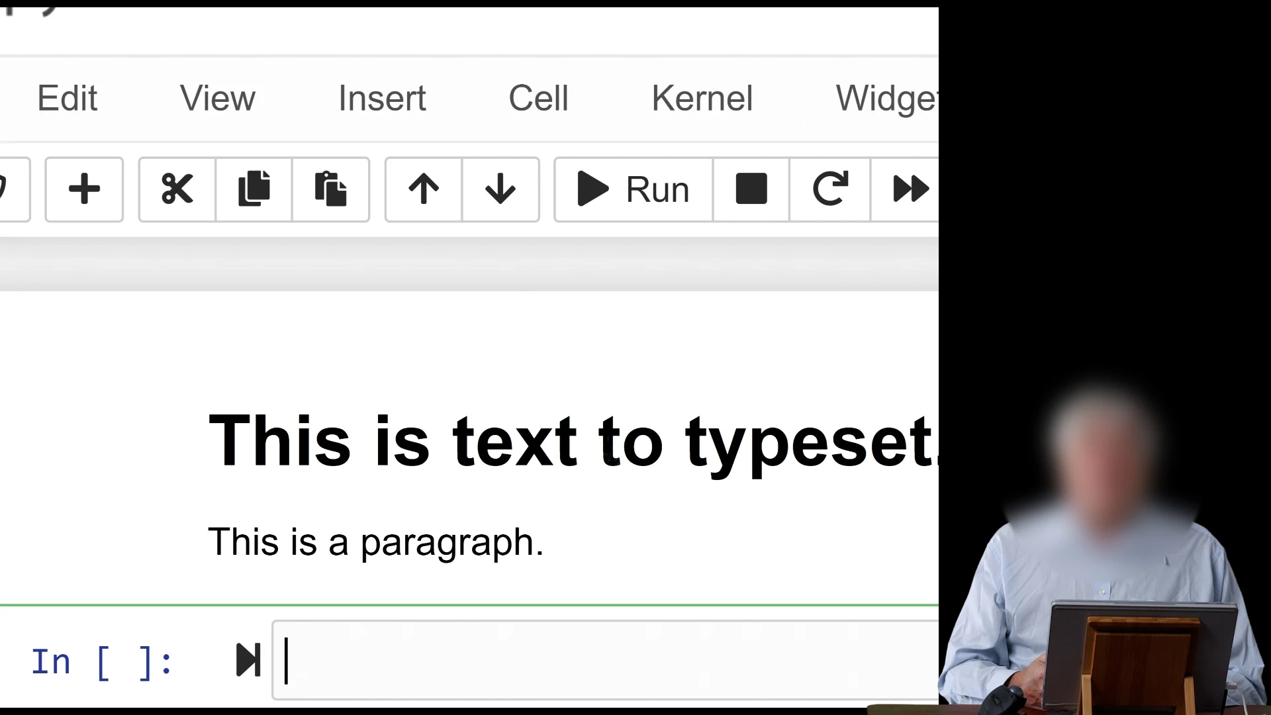This screenshot has height=715, width=1271.
Task: Open the View menu
Action: click(x=217, y=99)
